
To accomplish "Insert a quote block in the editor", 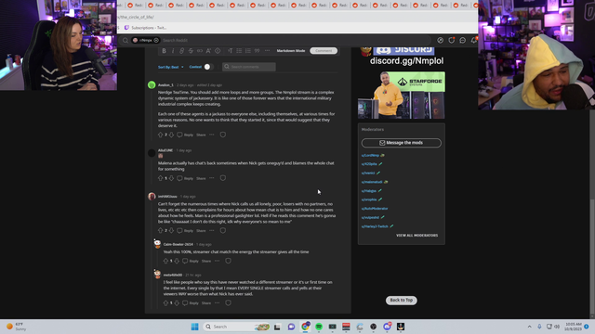I will click(x=257, y=51).
